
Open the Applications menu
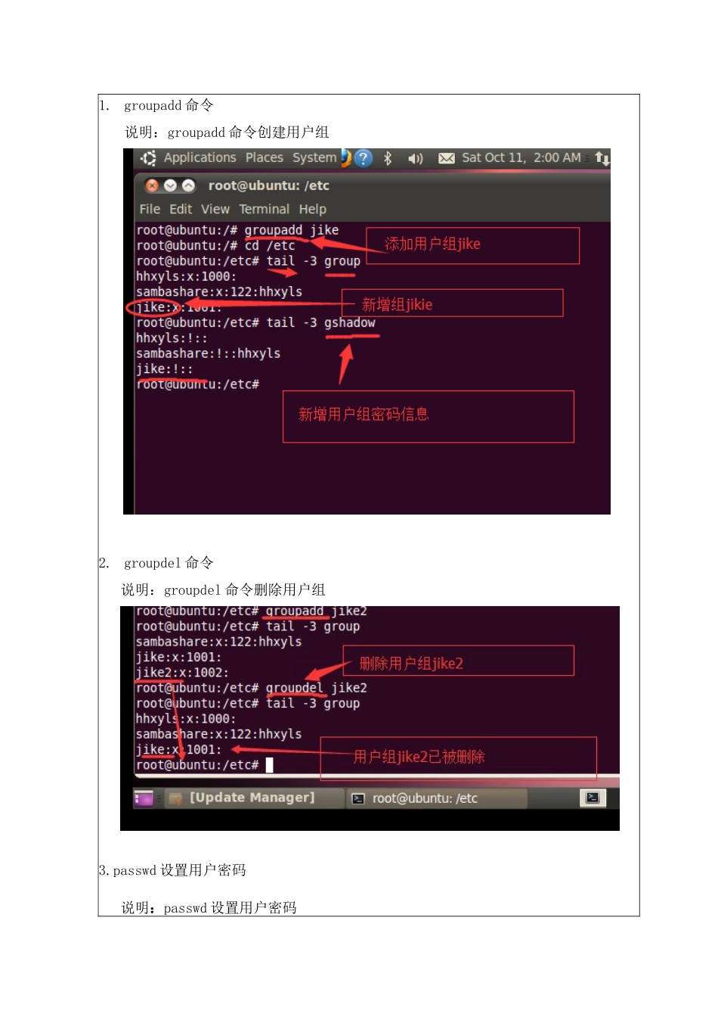tap(200, 157)
